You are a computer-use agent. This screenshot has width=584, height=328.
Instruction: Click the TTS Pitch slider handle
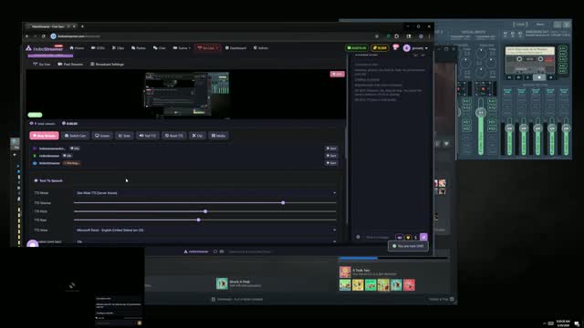point(205,211)
